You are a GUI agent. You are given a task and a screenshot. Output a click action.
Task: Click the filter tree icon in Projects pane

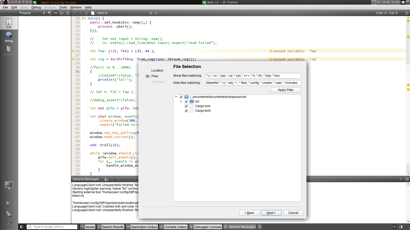click(x=49, y=13)
